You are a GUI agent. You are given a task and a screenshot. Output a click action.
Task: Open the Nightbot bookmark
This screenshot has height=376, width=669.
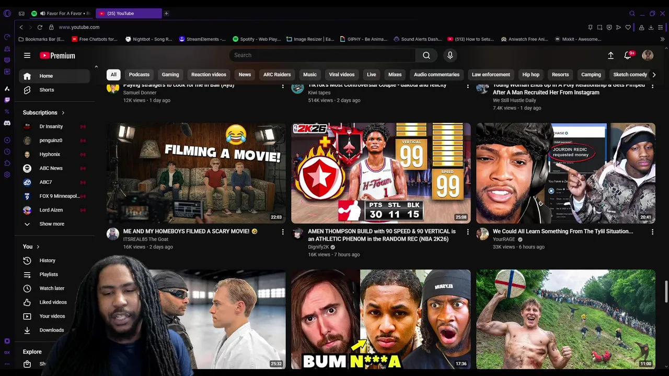click(x=148, y=39)
